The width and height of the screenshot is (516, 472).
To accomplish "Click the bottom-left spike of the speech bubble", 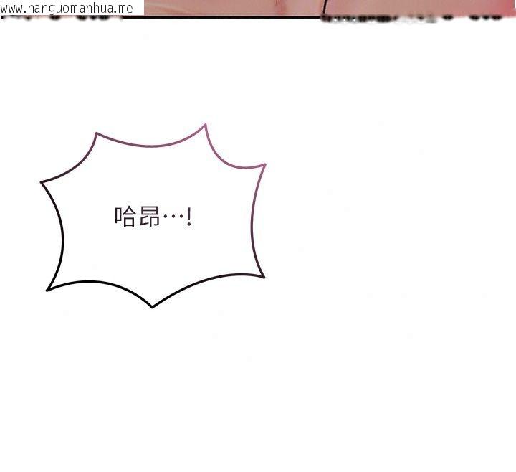I will pos(48,290).
